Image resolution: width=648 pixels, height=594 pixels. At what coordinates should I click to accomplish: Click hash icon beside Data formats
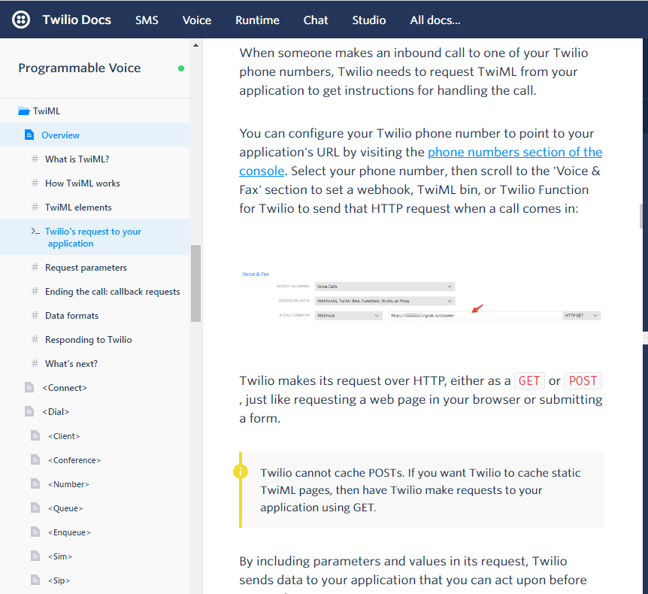35,315
